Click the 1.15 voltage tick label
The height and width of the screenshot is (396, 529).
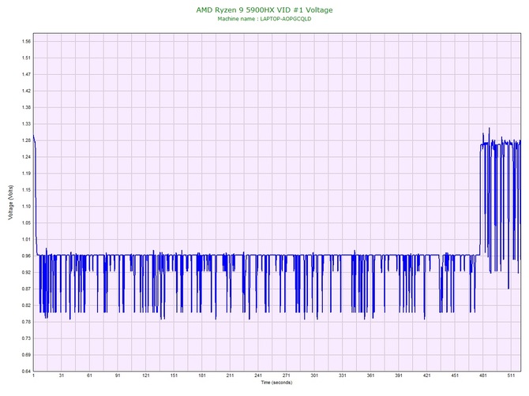pos(26,190)
